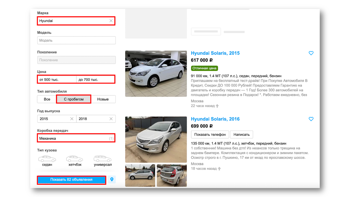Open the end year dropdown showing 2018

pyautogui.click(x=96, y=119)
